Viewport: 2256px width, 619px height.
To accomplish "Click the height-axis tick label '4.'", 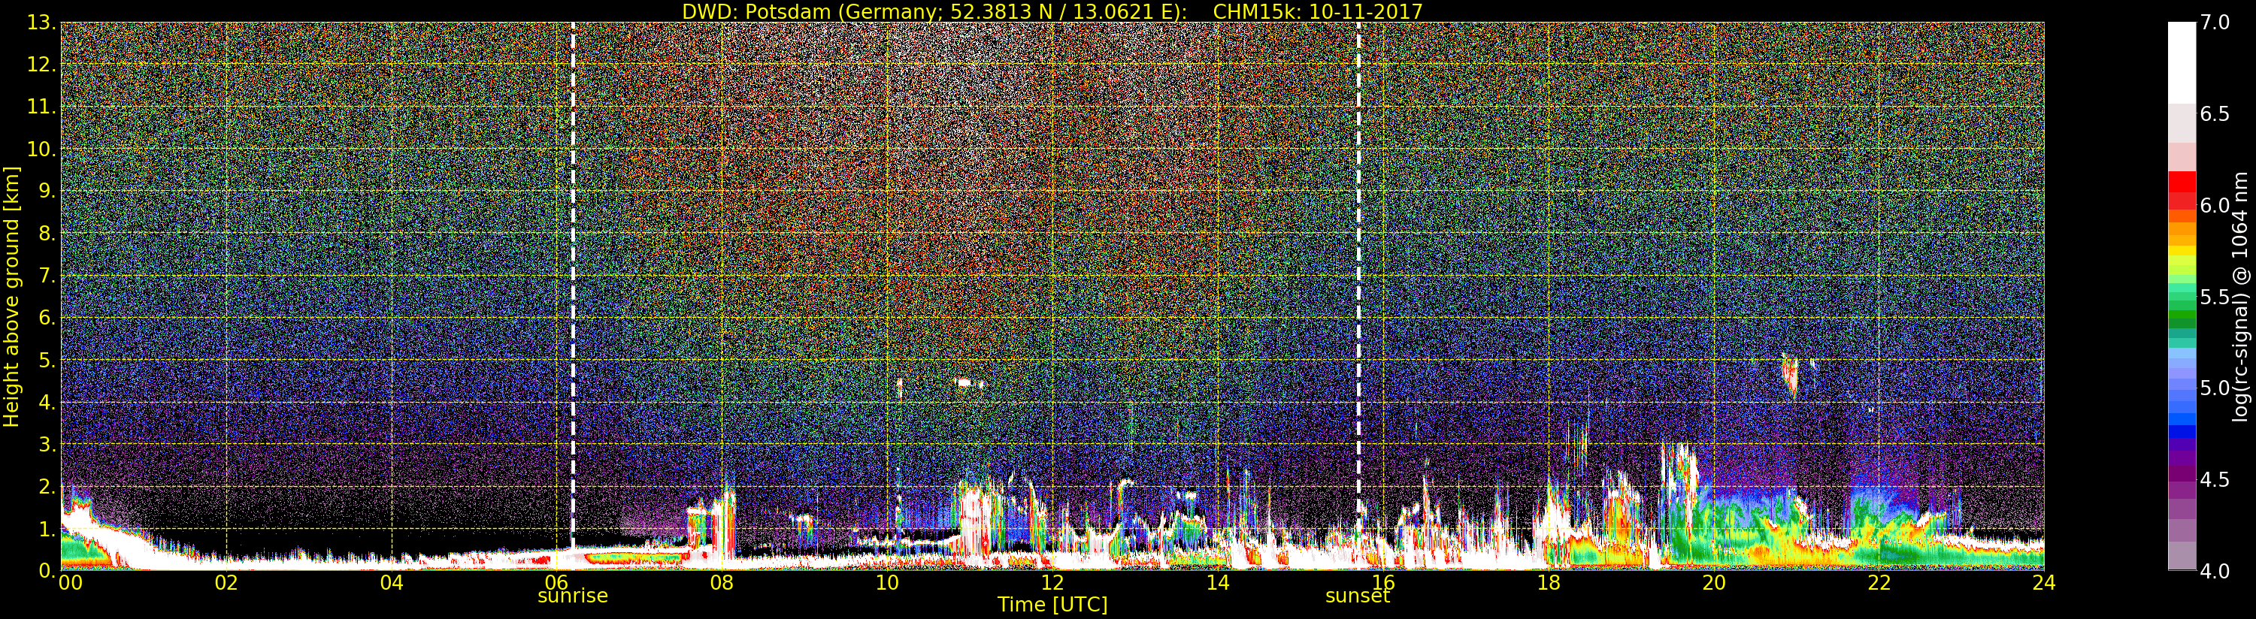I will [x=47, y=403].
